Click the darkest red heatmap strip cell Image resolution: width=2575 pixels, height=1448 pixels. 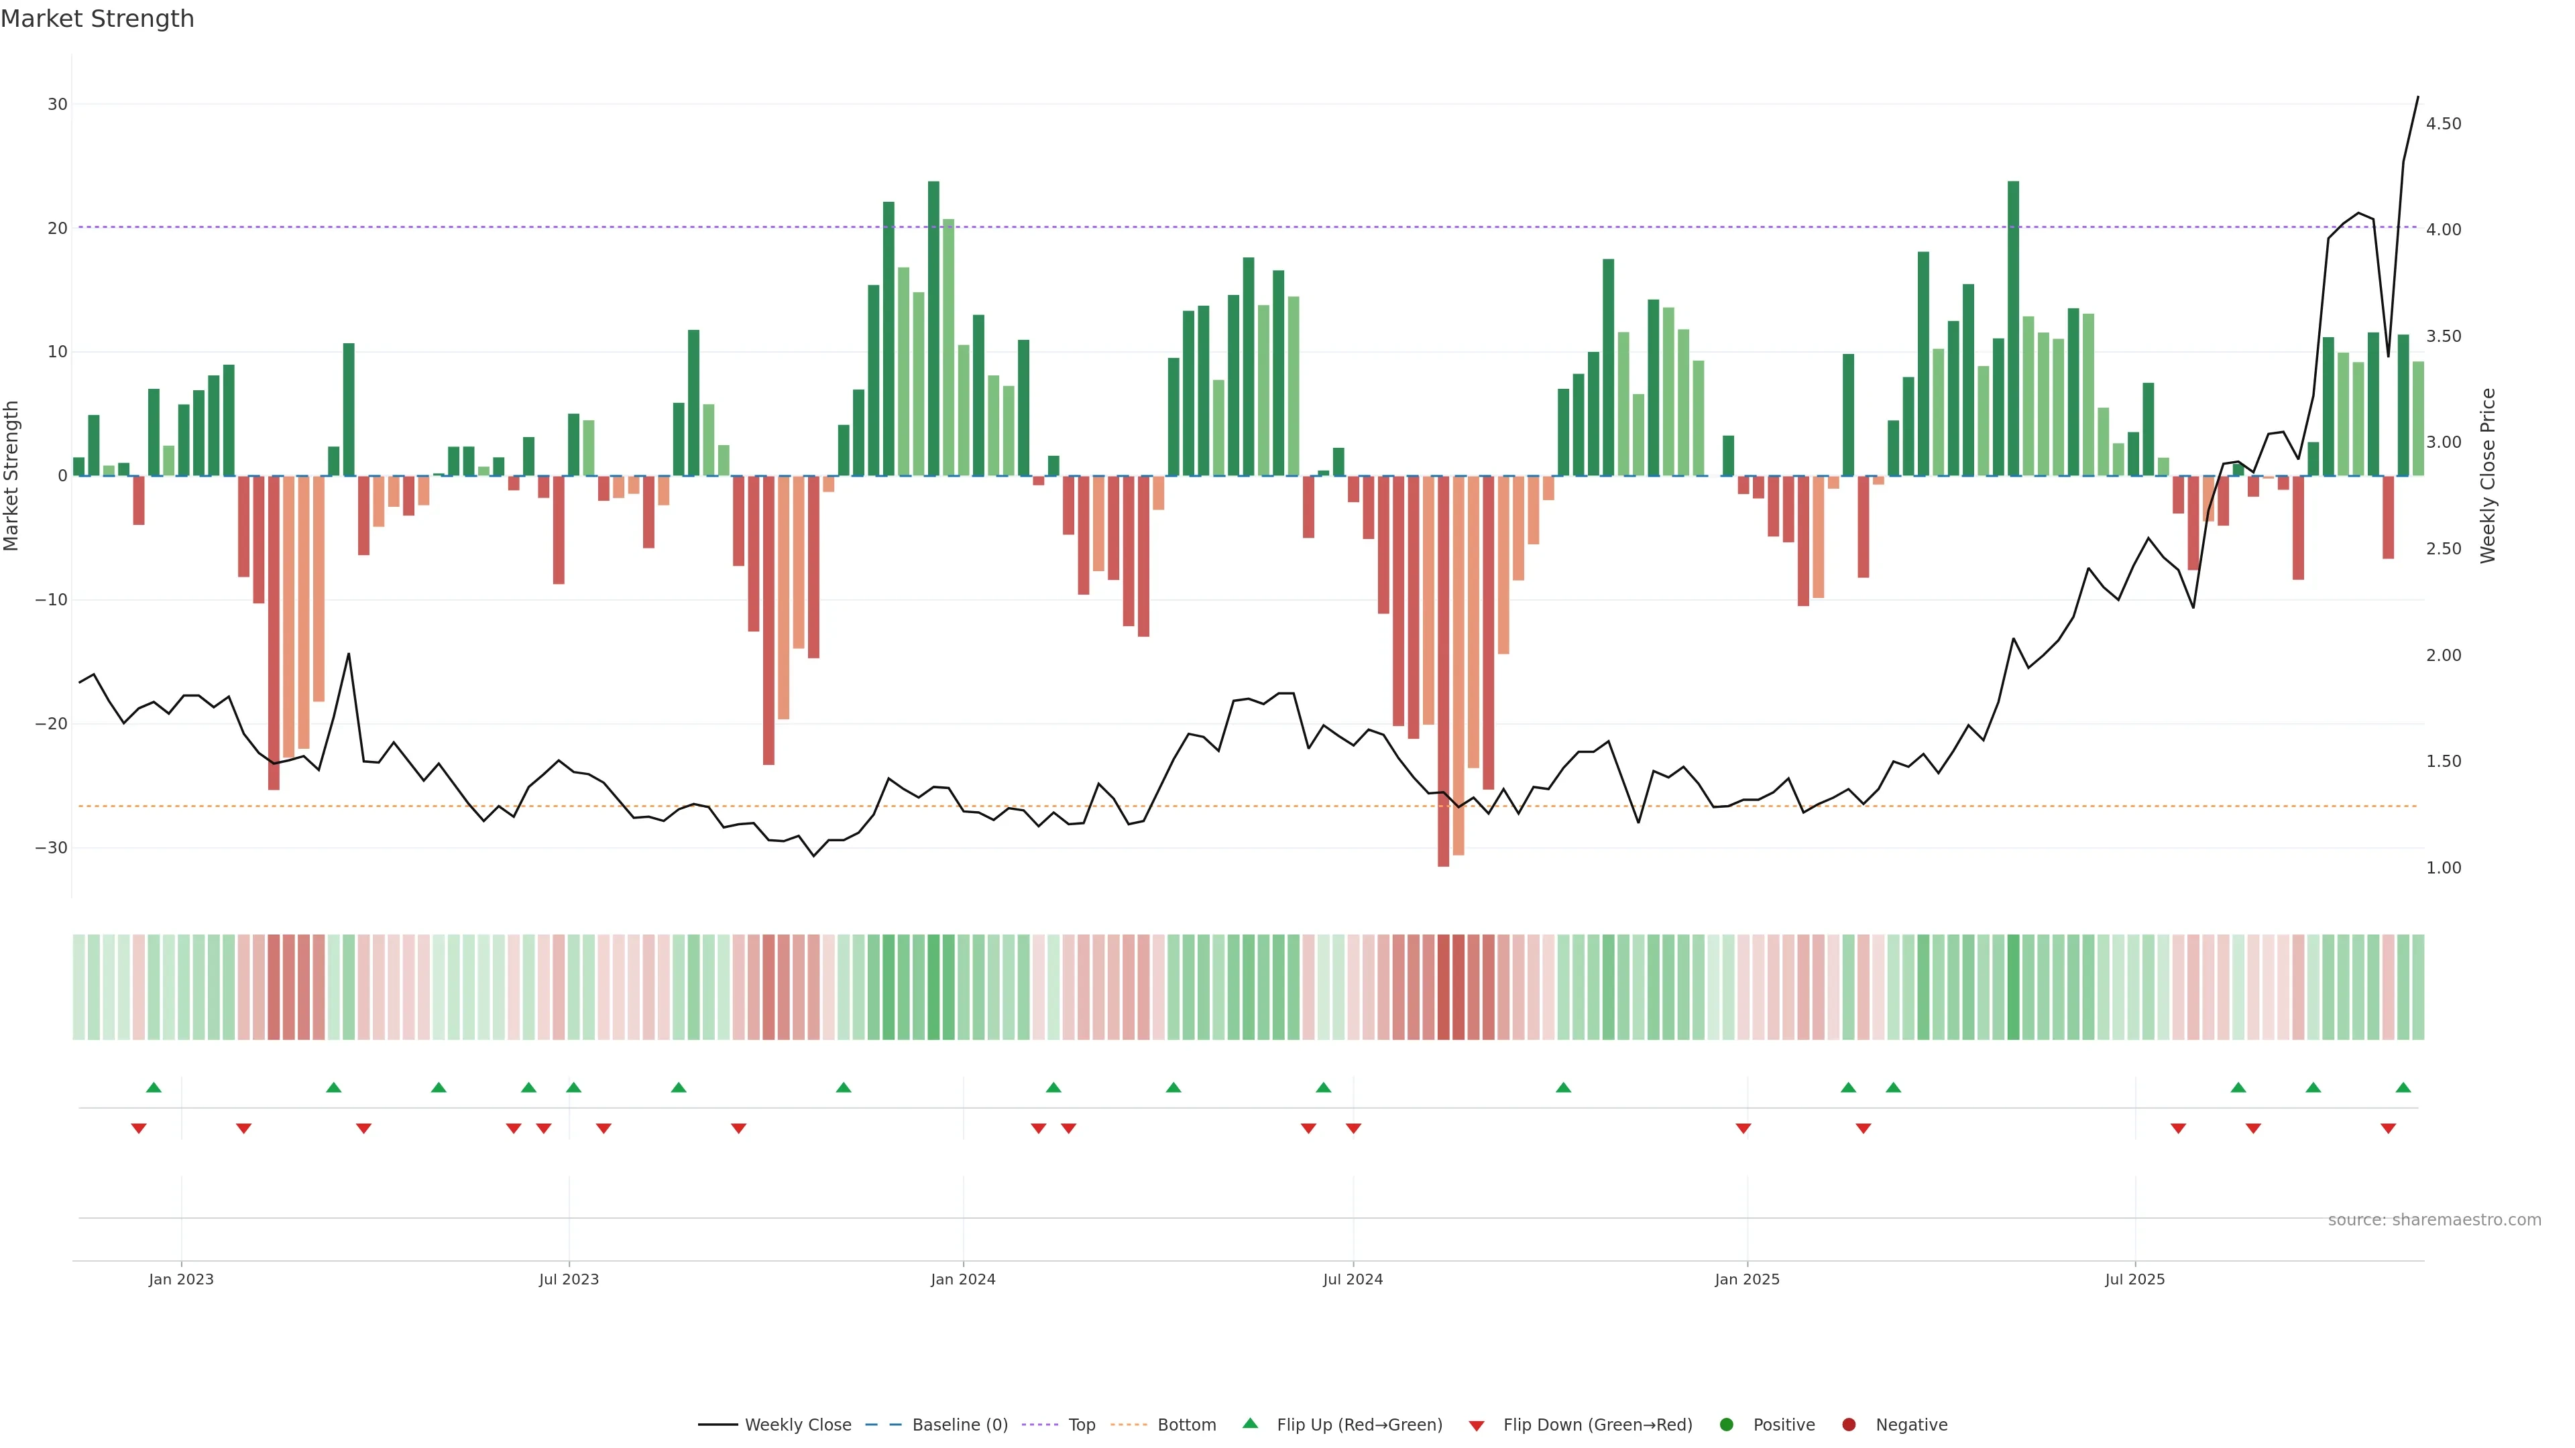[1444, 987]
